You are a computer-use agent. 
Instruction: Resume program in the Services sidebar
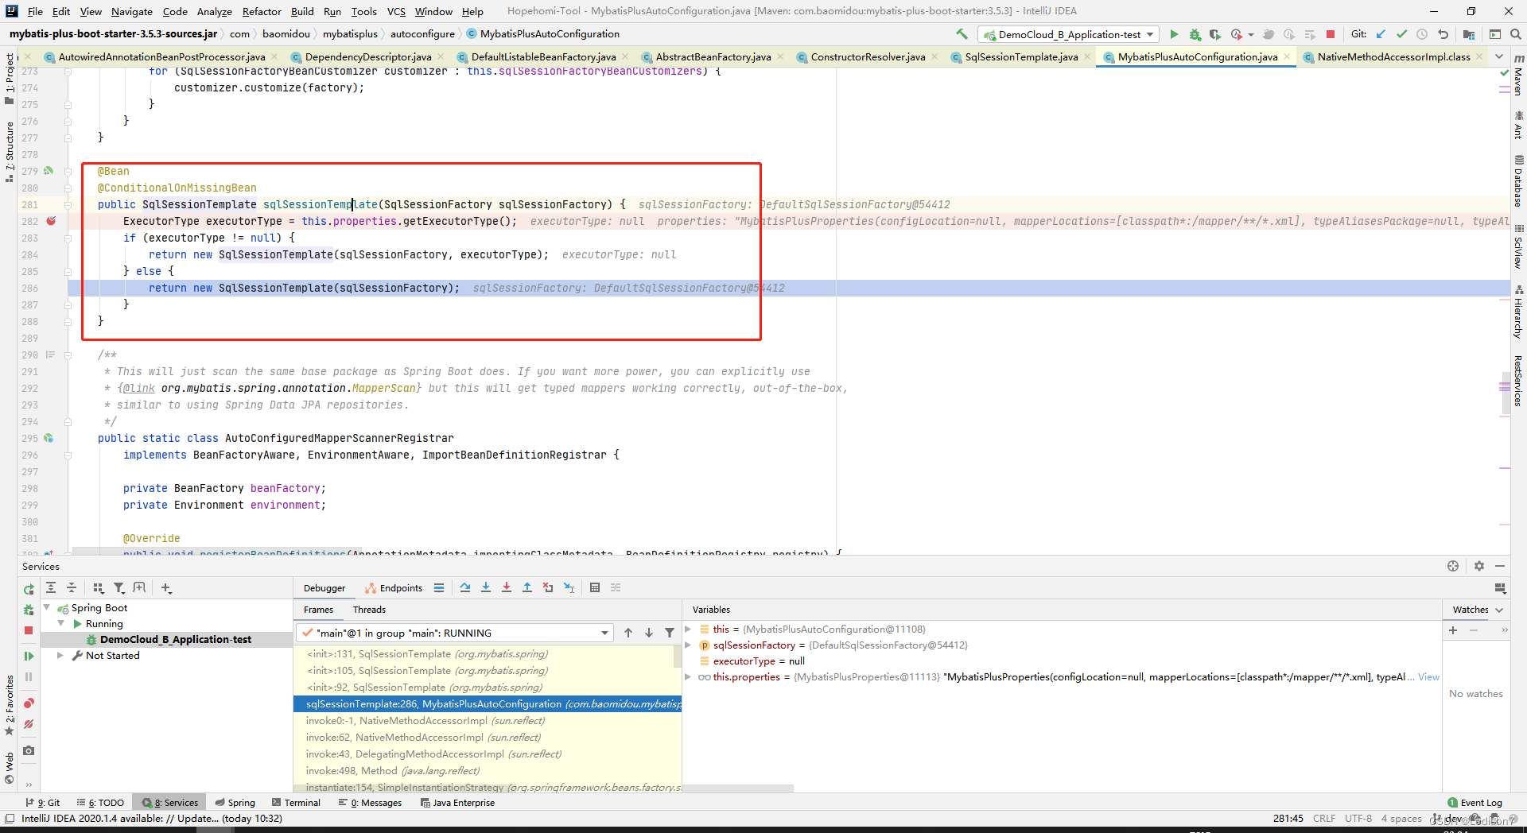point(29,656)
